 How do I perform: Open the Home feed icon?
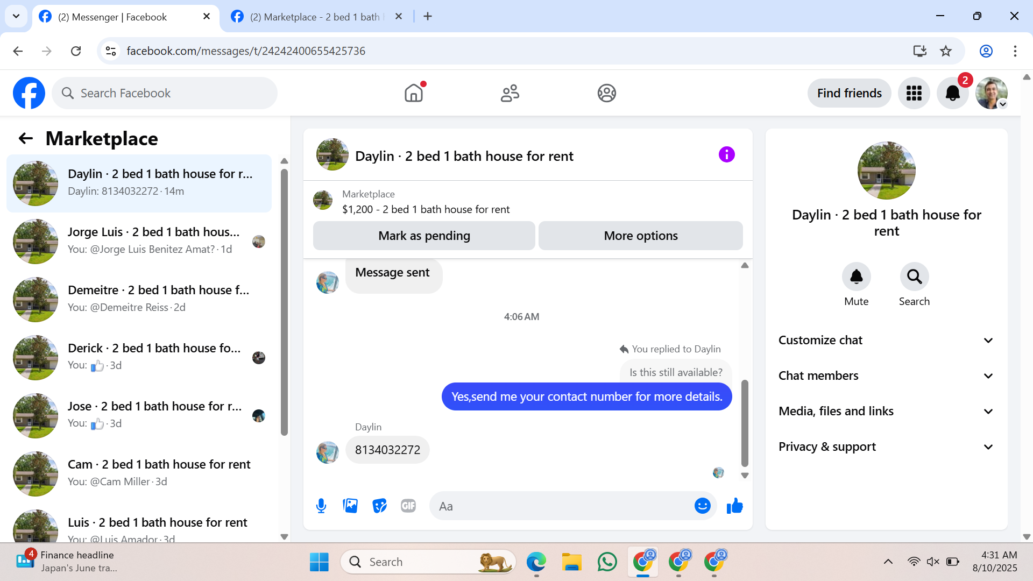coord(414,93)
